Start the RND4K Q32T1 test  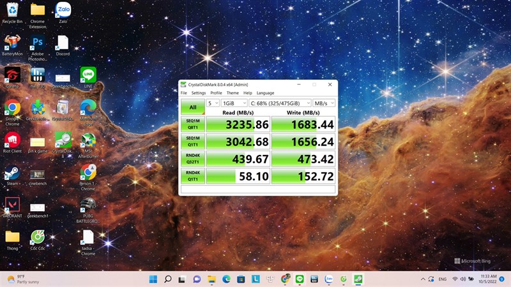point(193,158)
